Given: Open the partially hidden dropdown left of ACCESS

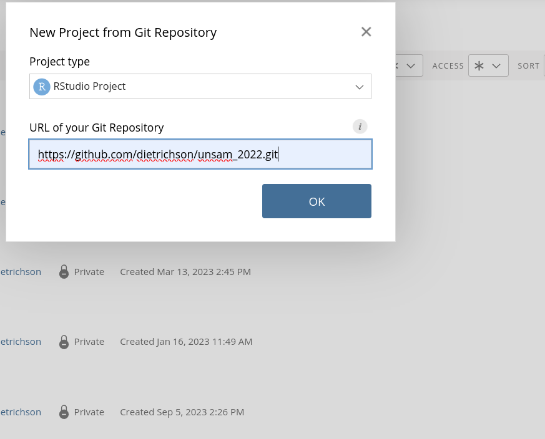Looking at the screenshot, I should (410, 65).
